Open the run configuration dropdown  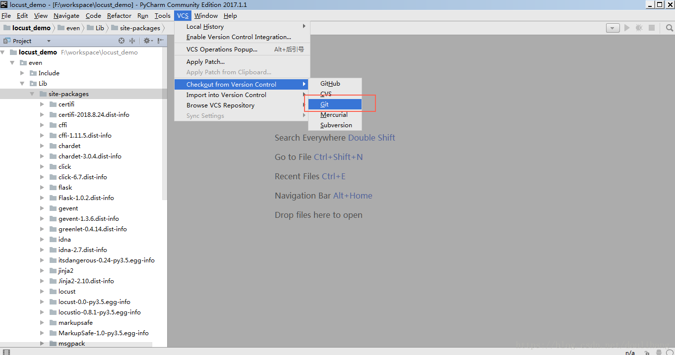coord(613,28)
